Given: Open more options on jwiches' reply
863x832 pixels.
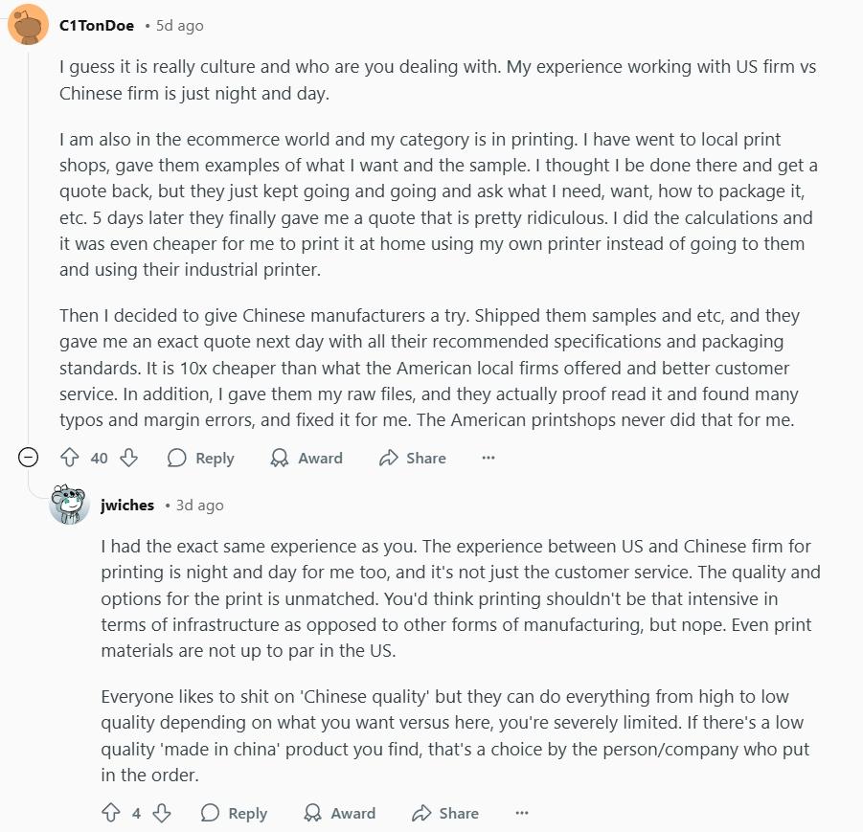Looking at the screenshot, I should (522, 813).
